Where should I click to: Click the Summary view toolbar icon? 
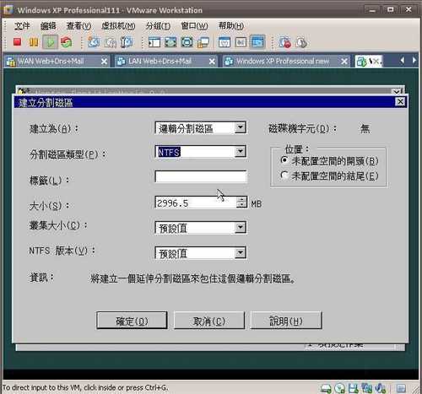click(225, 42)
